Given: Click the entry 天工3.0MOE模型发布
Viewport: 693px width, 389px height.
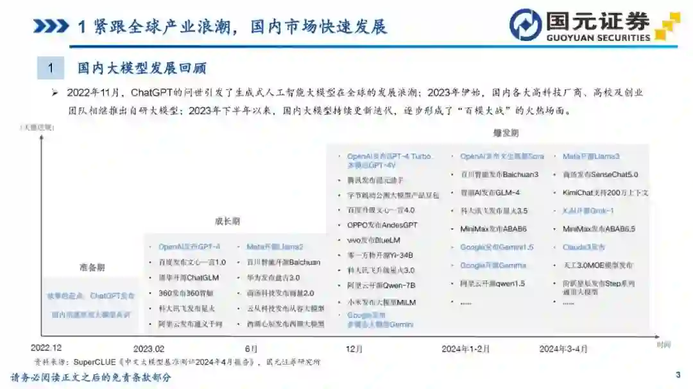Looking at the screenshot, I should (597, 265).
